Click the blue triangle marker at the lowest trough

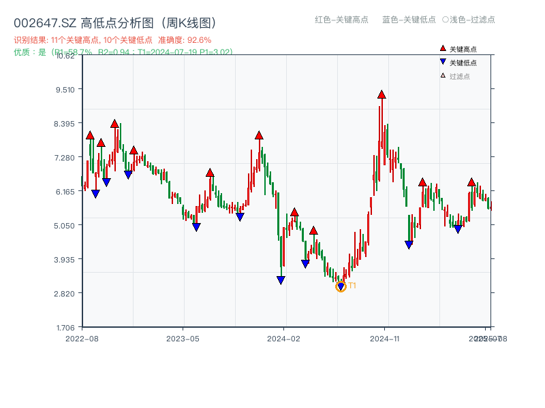pos(341,286)
